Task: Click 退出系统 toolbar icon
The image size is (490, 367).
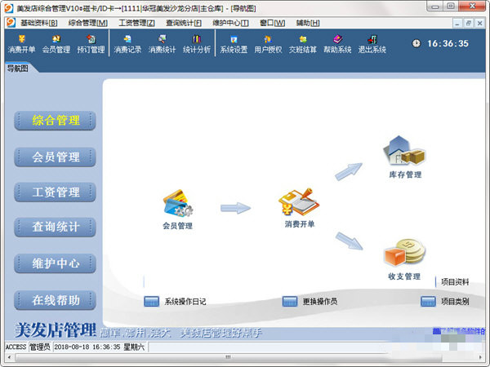Action: click(x=372, y=44)
